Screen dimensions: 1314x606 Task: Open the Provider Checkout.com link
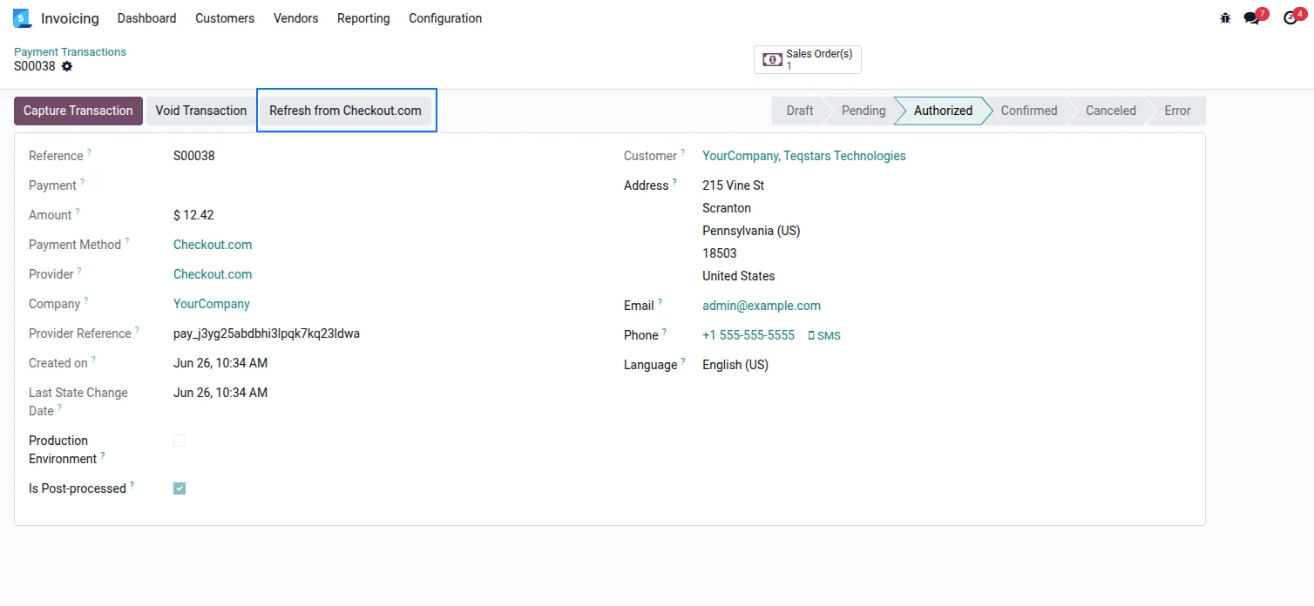coord(213,274)
